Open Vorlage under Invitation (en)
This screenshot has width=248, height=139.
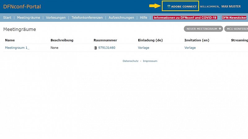(x=190, y=48)
